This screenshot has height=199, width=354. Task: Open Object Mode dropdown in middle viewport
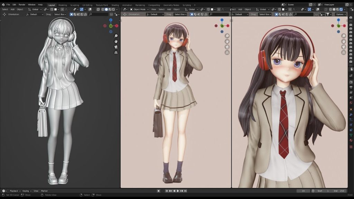point(139,9)
